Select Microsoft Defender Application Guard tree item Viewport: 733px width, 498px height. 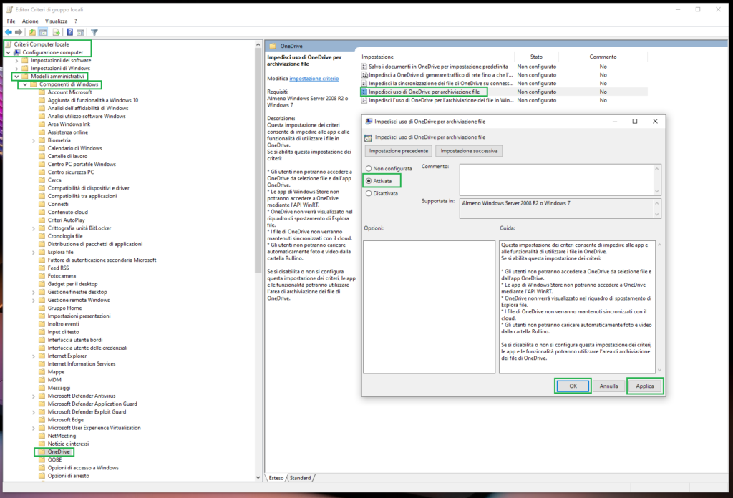92,404
